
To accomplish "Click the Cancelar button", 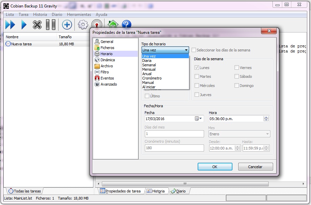I will tap(256, 167).
